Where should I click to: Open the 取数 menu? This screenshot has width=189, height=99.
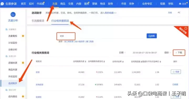(x=162, y=4)
